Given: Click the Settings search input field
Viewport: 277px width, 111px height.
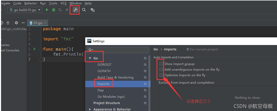Looking at the screenshot, I should [118, 50].
